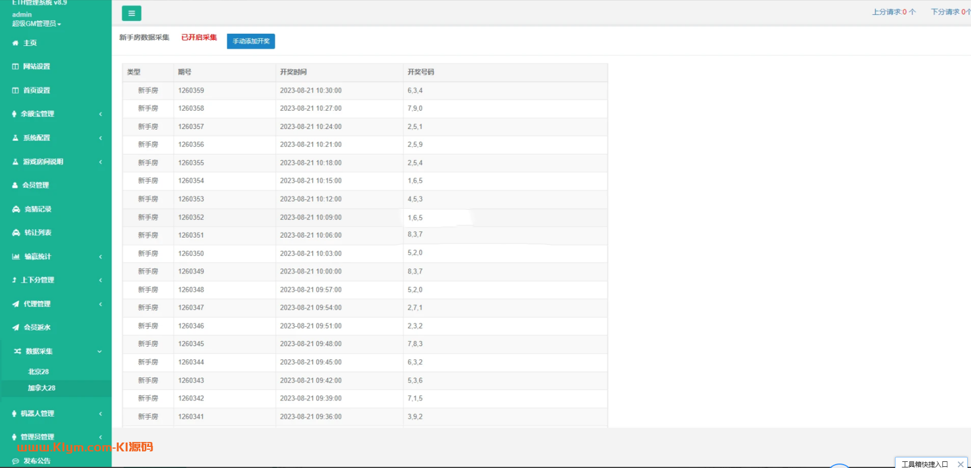Select period number 1260350

(191, 253)
